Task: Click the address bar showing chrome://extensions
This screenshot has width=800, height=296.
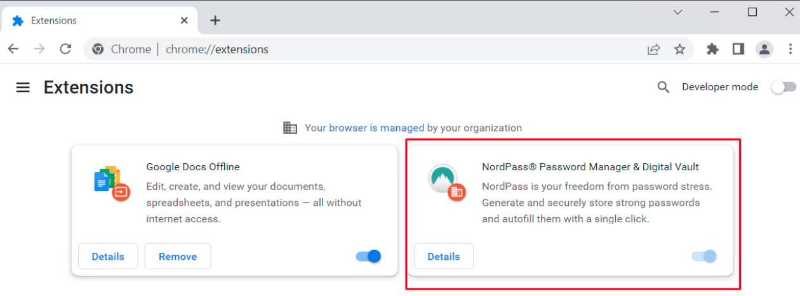Action: (389, 49)
